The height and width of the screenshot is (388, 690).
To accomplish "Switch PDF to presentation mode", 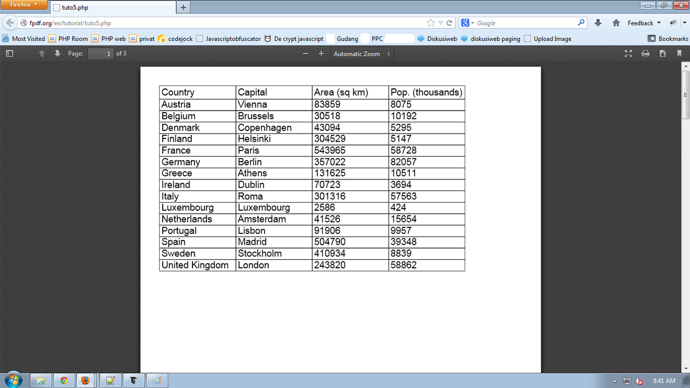I will coord(628,54).
